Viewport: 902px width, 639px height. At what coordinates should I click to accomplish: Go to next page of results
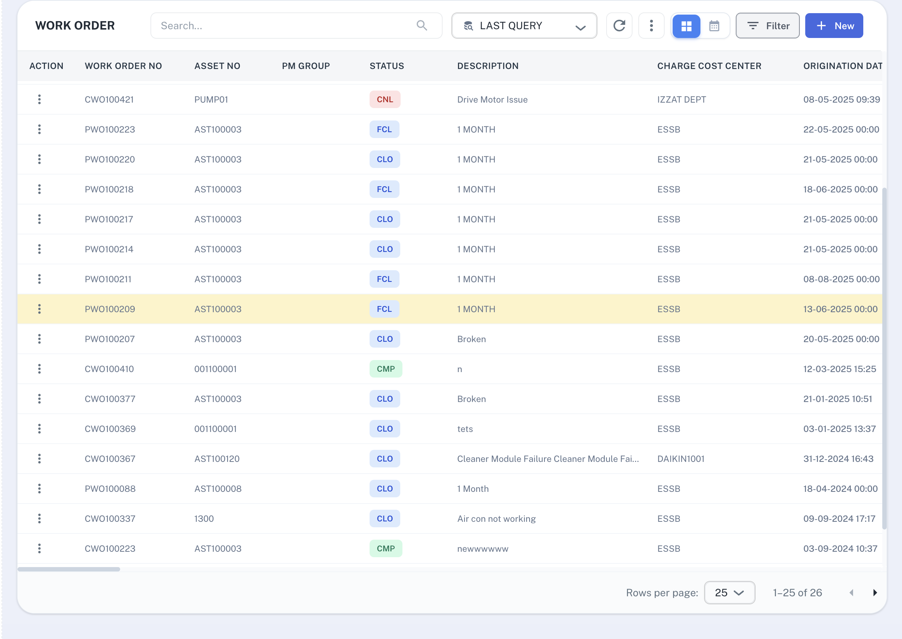pos(875,593)
